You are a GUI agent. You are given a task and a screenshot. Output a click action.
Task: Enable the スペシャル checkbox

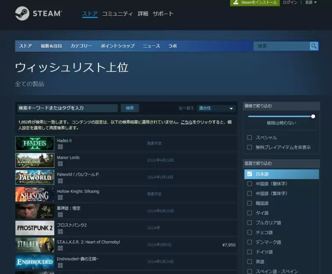pos(249,138)
